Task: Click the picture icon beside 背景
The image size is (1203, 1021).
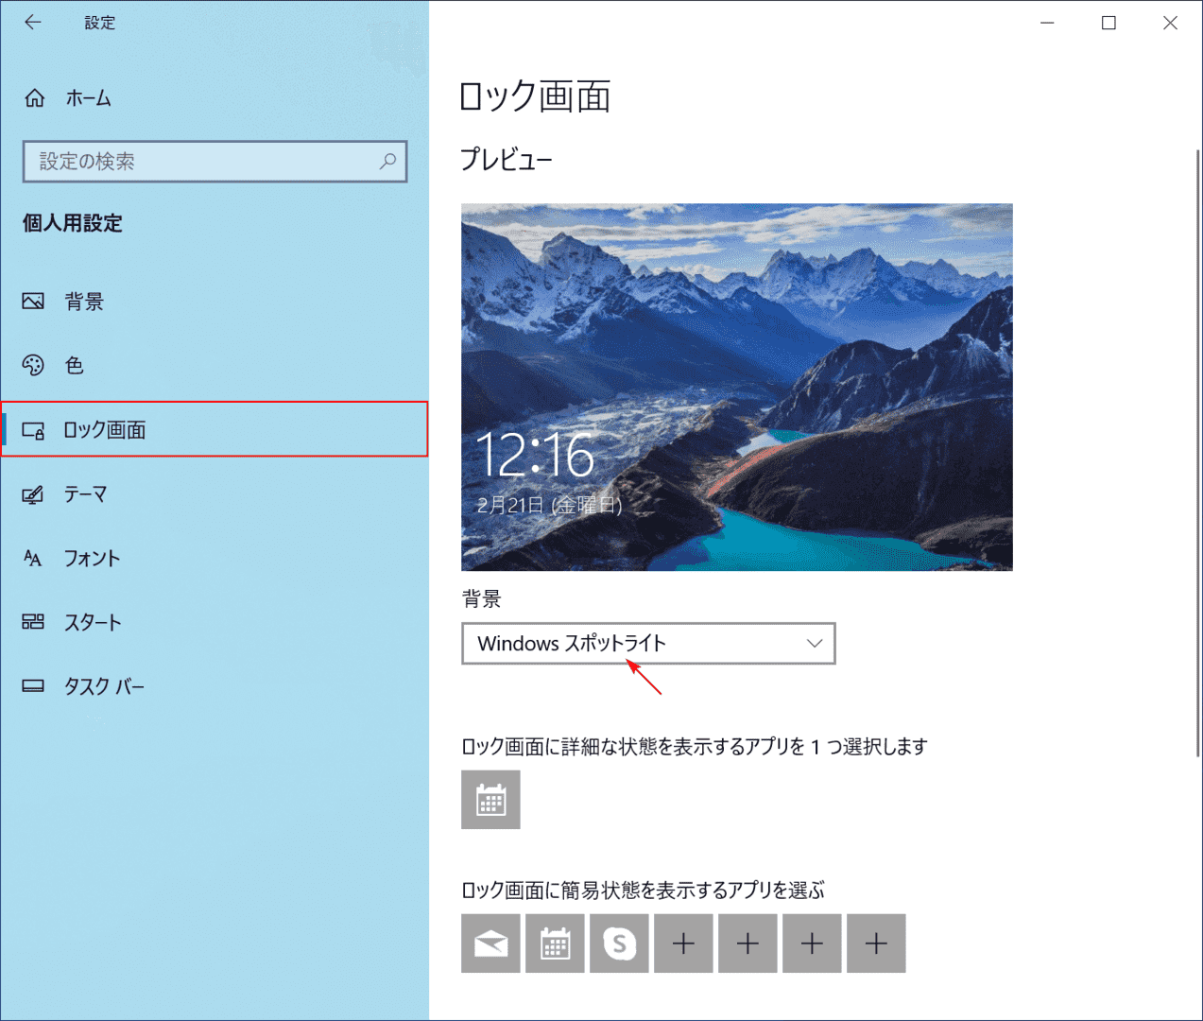Action: pyautogui.click(x=33, y=302)
